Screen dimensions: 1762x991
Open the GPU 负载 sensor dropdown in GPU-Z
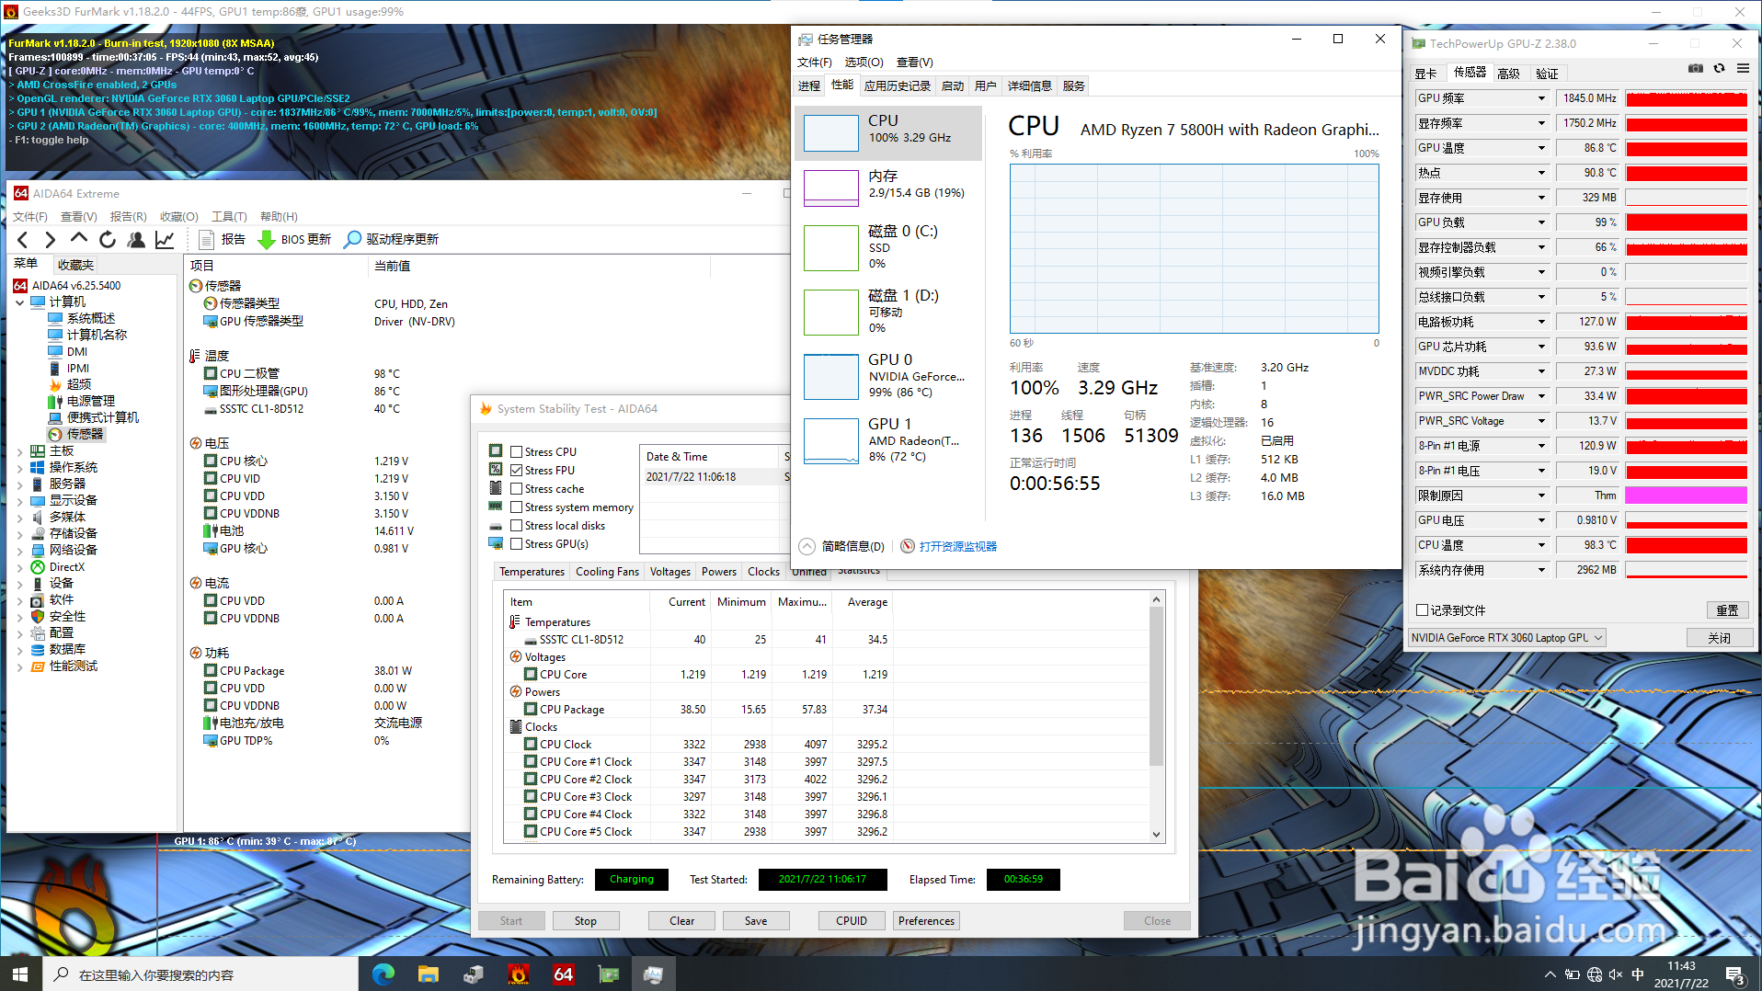pyautogui.click(x=1541, y=222)
